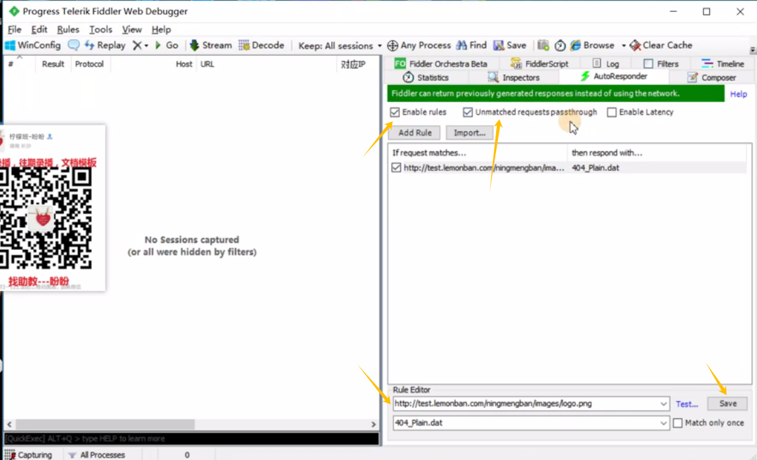757x460 pixels.
Task: Open the Composer tab
Action: tap(711, 78)
